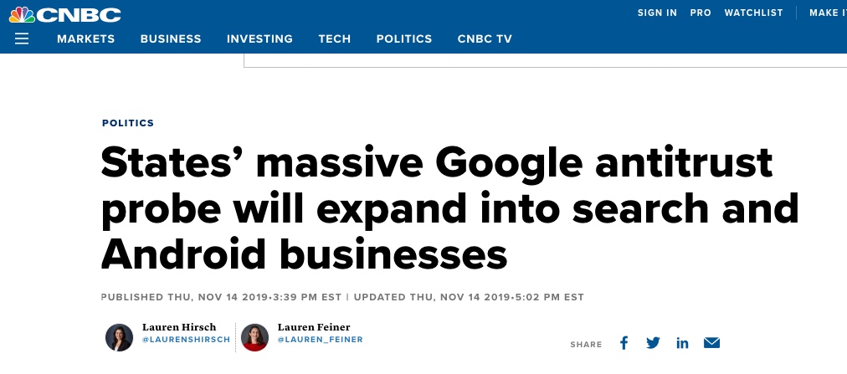Select Investing in the navigation bar
The image size is (847, 374).
259,38
